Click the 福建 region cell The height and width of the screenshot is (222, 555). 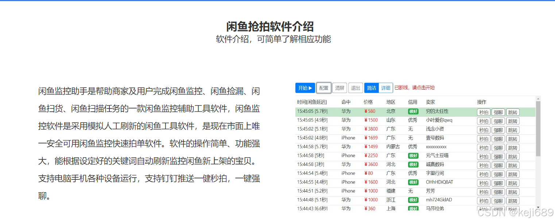click(391, 191)
